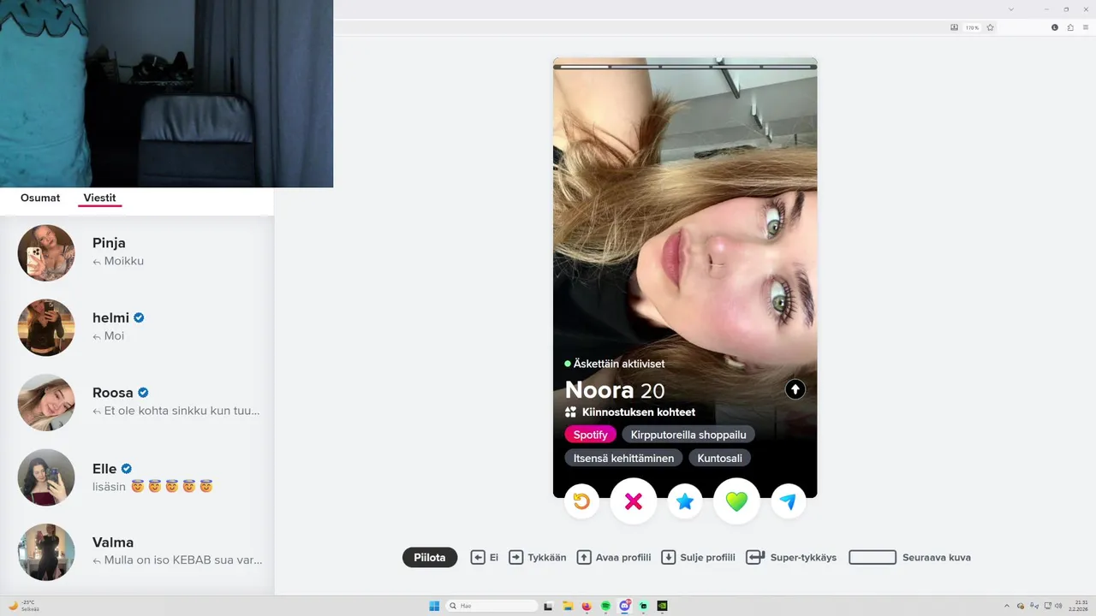Open Spotify from the taskbar
1096x616 pixels.
pos(605,606)
